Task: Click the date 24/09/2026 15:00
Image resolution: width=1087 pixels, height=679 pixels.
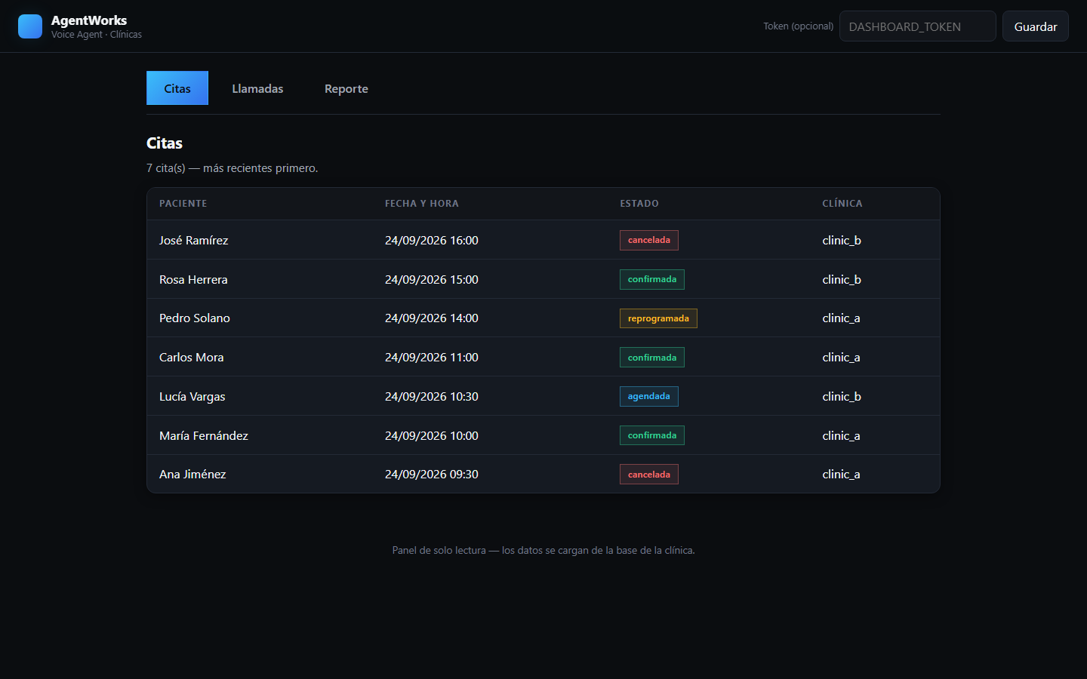Action: click(432, 279)
